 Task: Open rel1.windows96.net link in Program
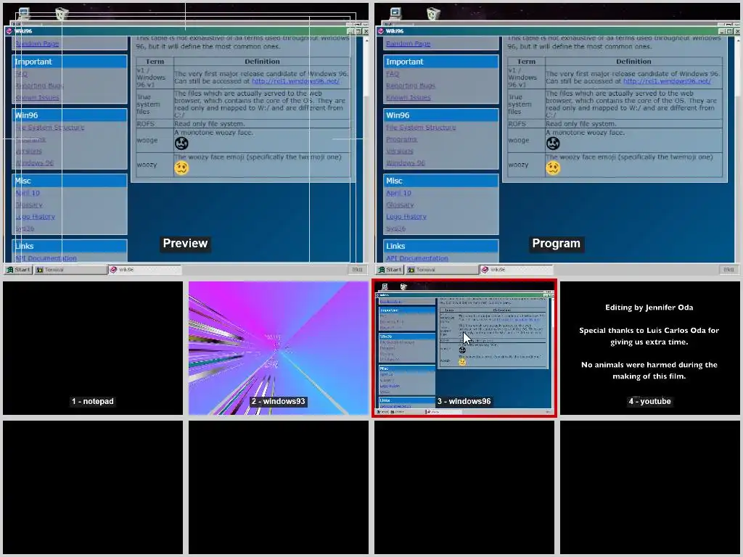click(x=667, y=81)
